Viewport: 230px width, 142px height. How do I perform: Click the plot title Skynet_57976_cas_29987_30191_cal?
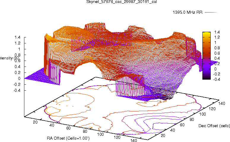tap(122, 2)
